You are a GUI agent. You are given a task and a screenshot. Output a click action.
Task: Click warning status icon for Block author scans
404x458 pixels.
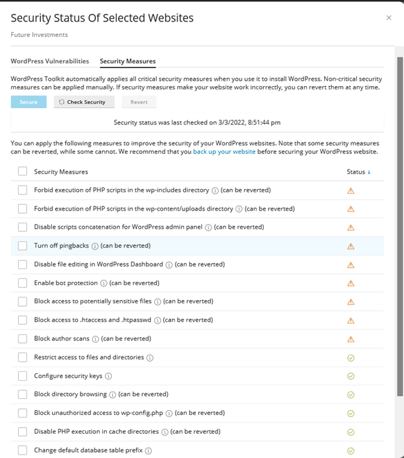click(350, 339)
